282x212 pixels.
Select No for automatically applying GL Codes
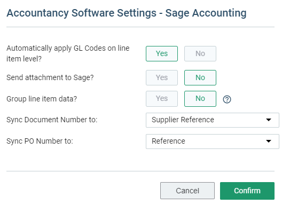point(200,53)
